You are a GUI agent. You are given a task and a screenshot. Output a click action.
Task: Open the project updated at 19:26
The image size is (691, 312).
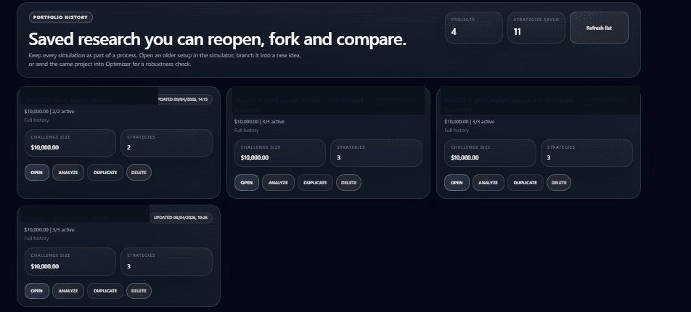point(36,291)
